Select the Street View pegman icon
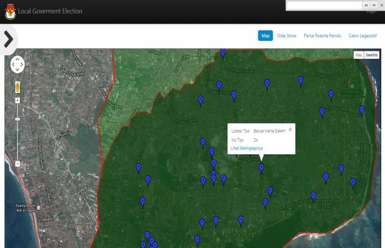The image size is (385, 248). click(17, 86)
